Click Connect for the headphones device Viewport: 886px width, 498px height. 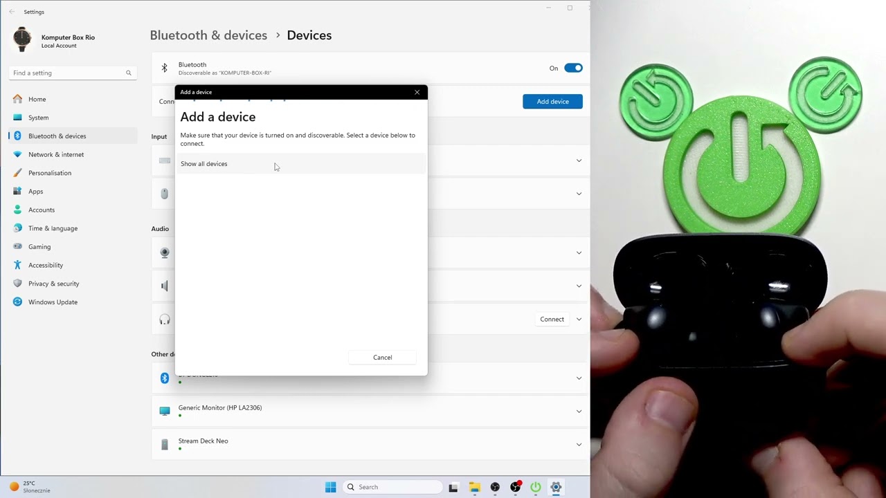point(552,320)
